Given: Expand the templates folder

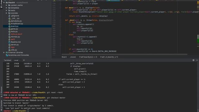Looking at the screenshot, I should coord(7,8).
